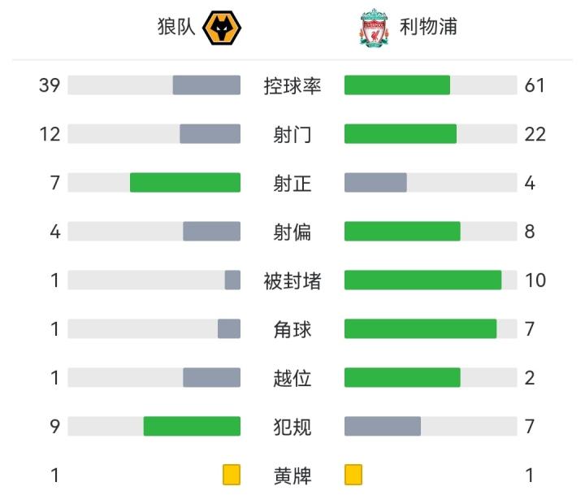585x495 pixels.
Task: Click Wolves' shots count 12
Action: pyautogui.click(x=50, y=134)
